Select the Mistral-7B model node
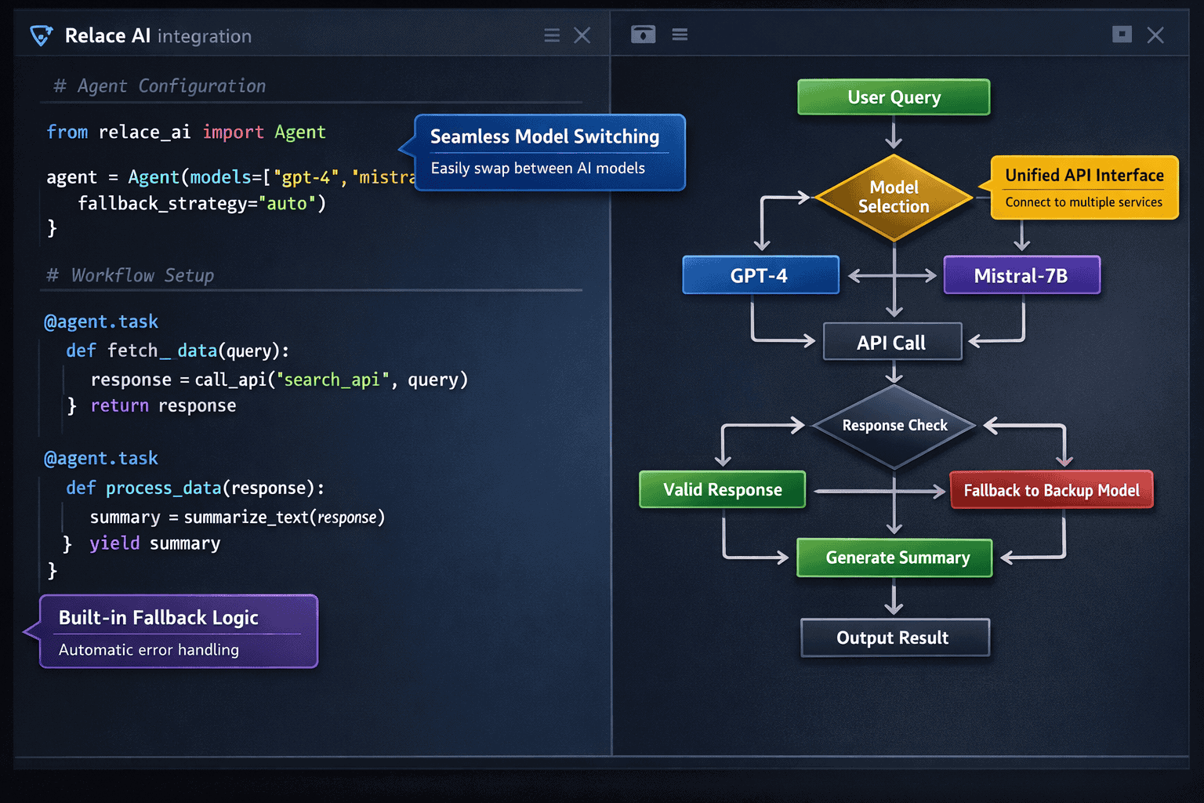 tap(1021, 275)
